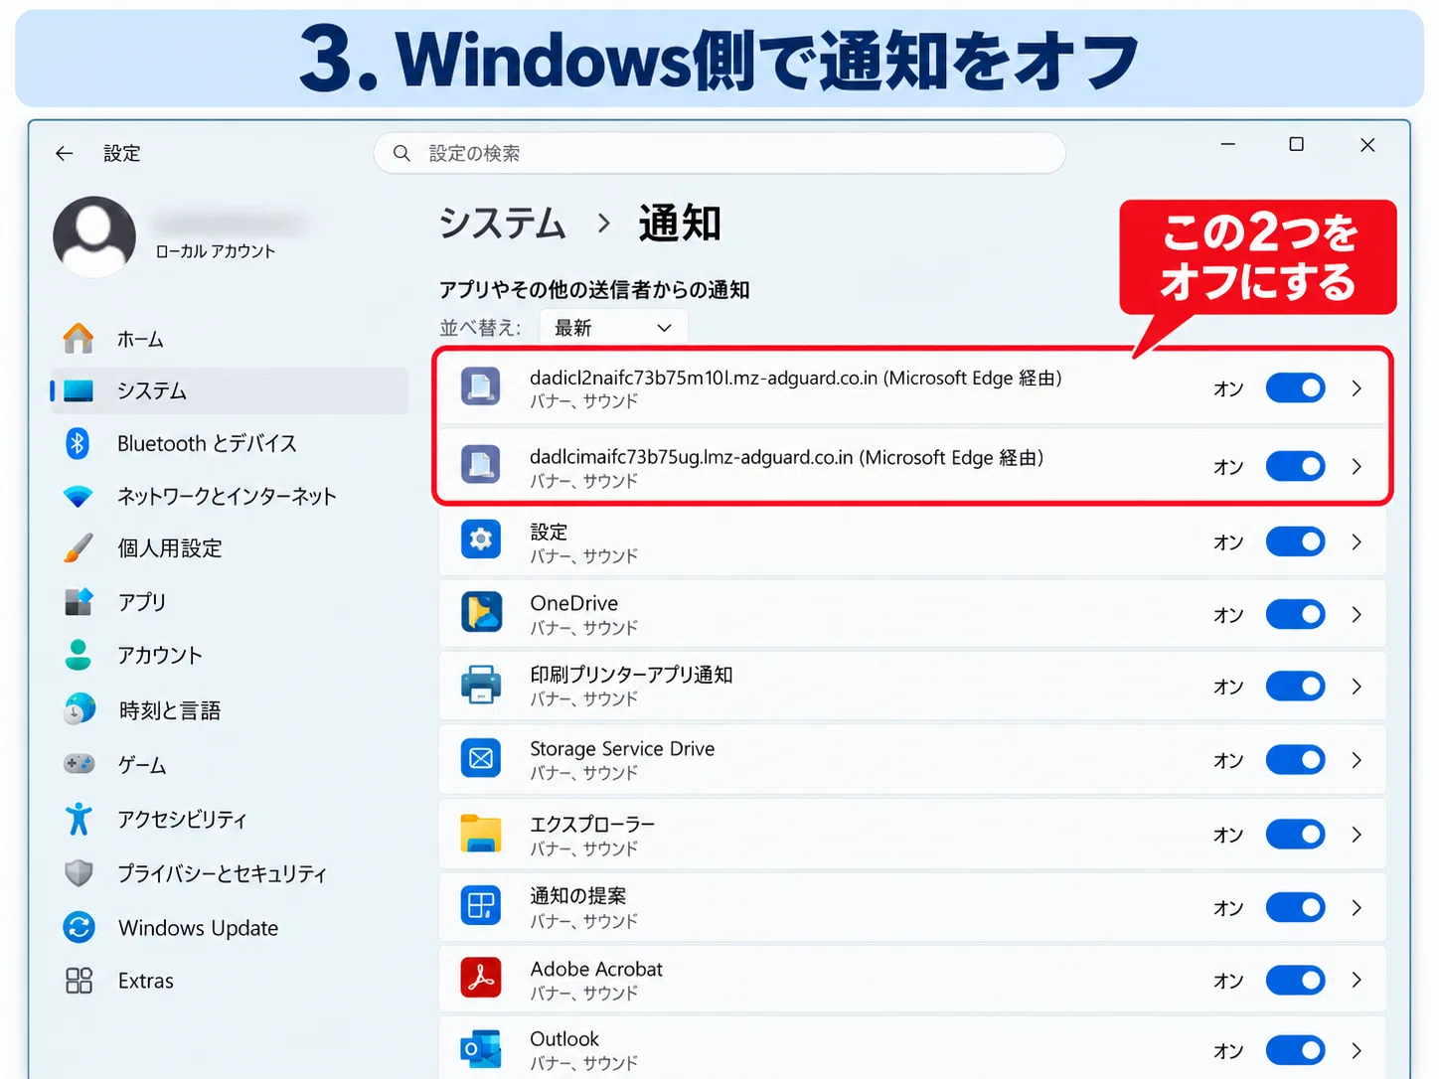This screenshot has width=1439, height=1079.
Task: Click the search magnifier icon
Action: coord(401,153)
